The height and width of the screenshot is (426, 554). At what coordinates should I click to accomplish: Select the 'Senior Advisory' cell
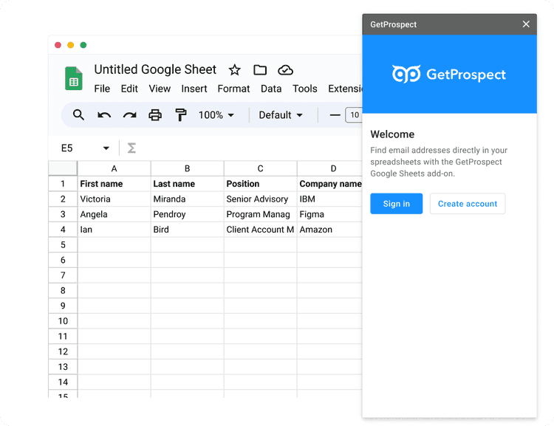coord(261,199)
